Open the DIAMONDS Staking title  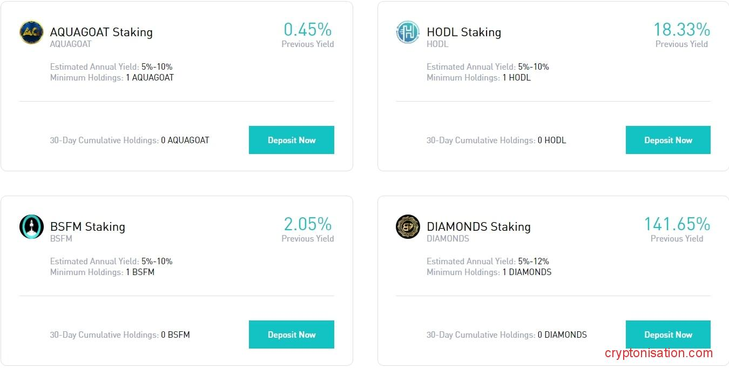click(478, 227)
